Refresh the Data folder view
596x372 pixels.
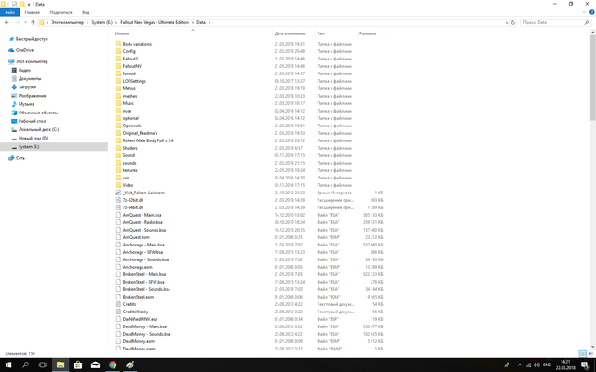(513, 22)
